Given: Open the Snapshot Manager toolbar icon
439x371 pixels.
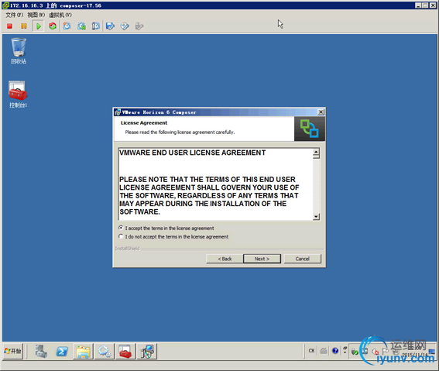Looking at the screenshot, I should [x=95, y=26].
